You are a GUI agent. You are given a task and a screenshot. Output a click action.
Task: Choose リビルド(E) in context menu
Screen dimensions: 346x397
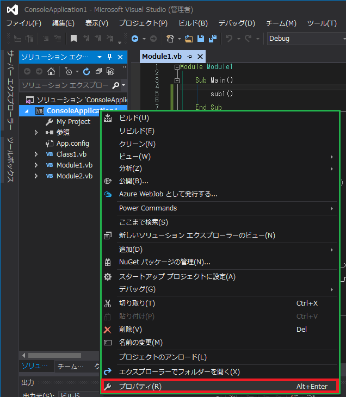click(x=220, y=131)
